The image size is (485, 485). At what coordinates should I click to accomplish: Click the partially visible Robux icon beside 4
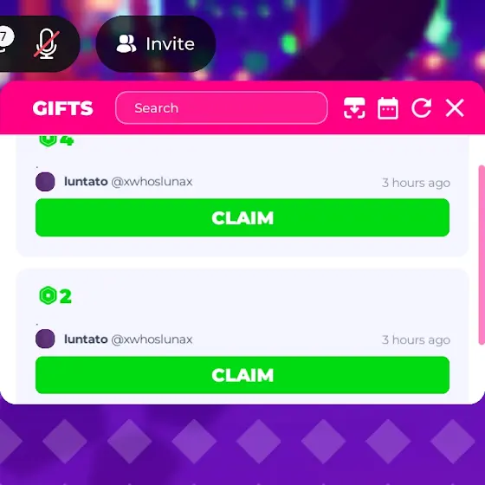48,140
